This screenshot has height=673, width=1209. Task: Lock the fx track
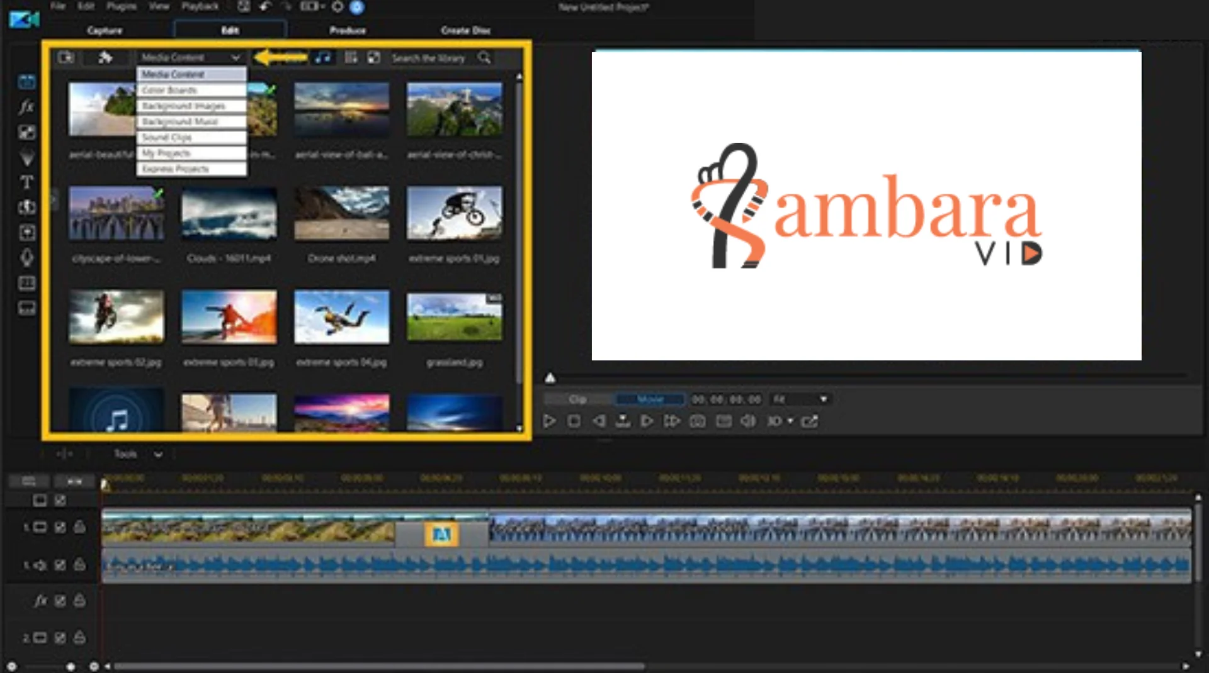[x=79, y=600]
